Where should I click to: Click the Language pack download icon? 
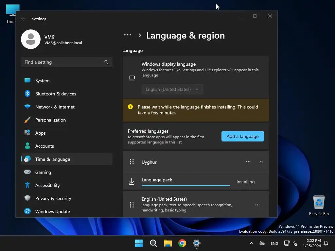coord(132,181)
